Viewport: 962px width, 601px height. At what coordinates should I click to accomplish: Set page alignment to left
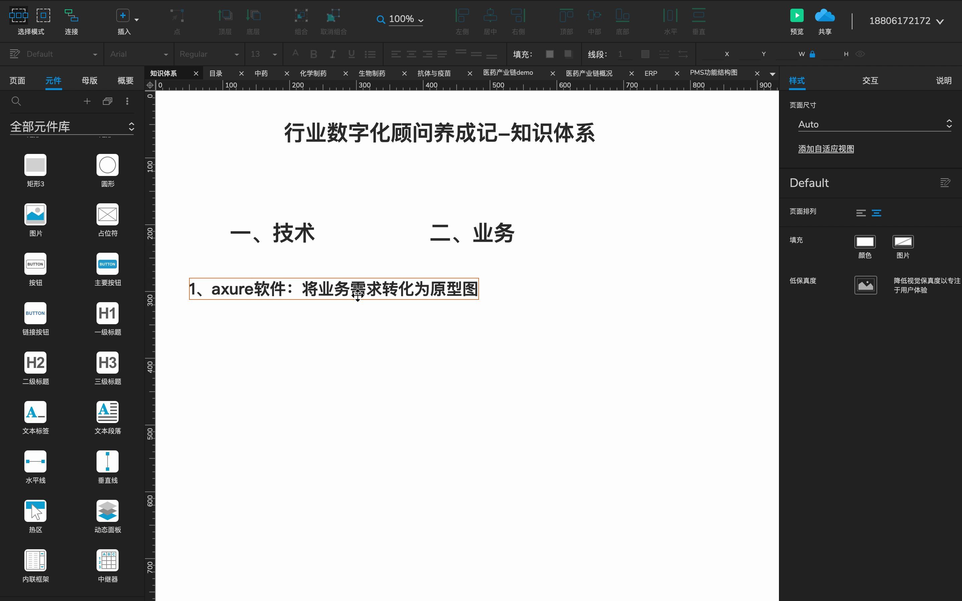861,213
